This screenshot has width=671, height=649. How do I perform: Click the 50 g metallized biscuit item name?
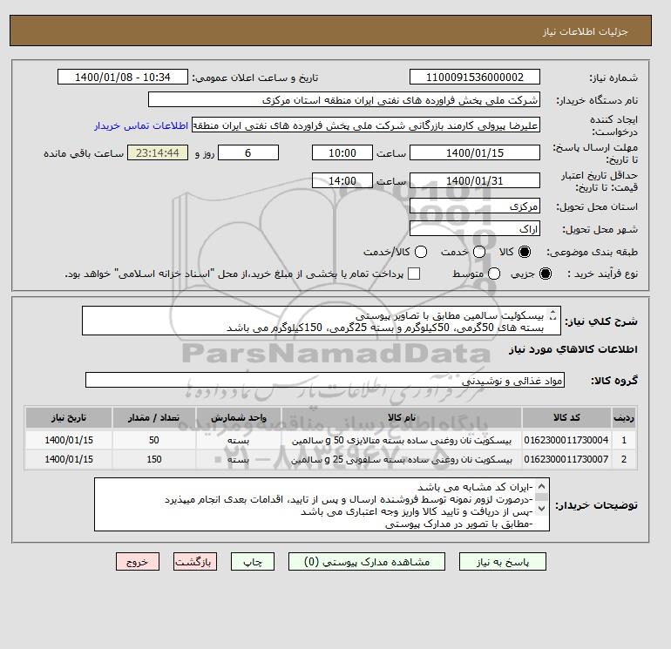pyautogui.click(x=402, y=440)
